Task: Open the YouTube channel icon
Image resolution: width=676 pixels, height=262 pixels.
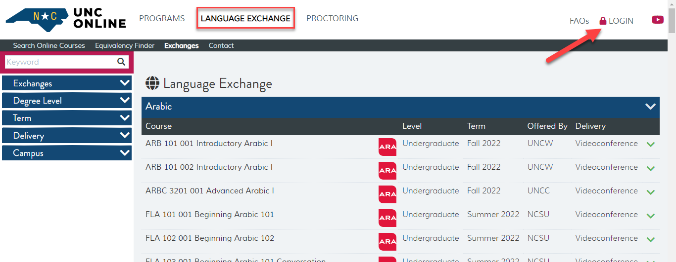Action: pos(658,20)
